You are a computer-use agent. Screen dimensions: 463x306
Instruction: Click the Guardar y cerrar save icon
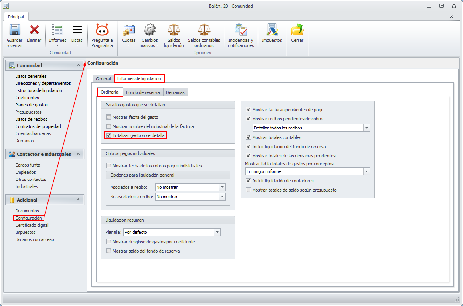pyautogui.click(x=14, y=30)
